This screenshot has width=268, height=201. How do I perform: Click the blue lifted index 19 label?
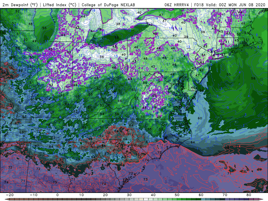(x=87, y=12)
